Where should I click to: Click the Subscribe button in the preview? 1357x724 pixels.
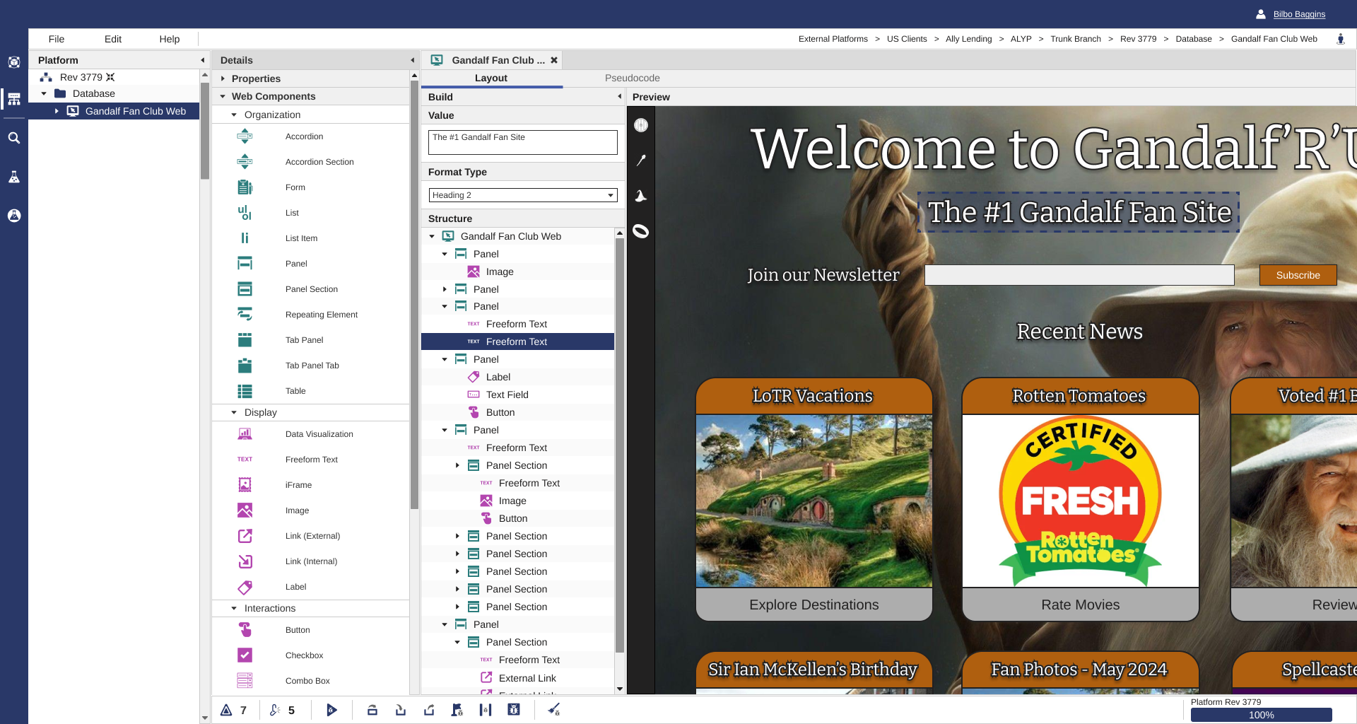(x=1298, y=275)
